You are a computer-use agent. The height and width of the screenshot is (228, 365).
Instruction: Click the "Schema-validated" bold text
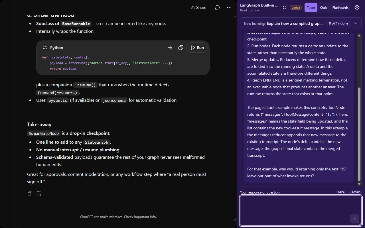pyautogui.click(x=55, y=157)
